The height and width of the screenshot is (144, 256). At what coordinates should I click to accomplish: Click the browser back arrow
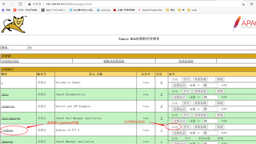(x=4, y=4)
